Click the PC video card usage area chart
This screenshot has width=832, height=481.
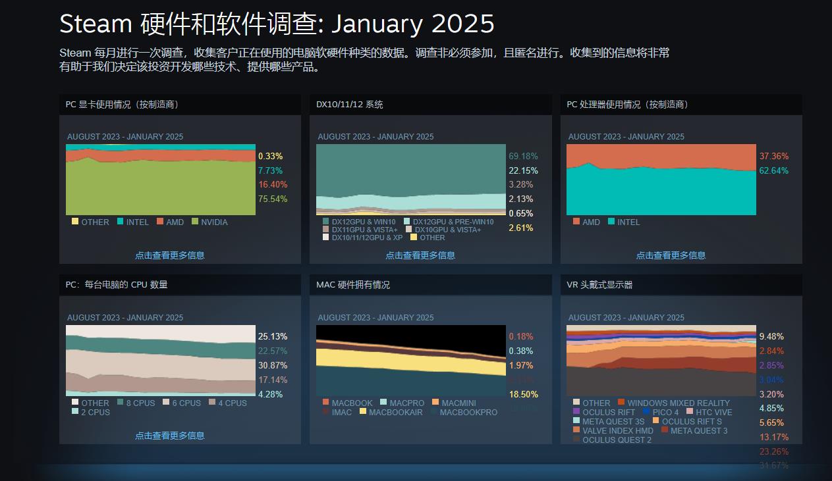(160, 180)
